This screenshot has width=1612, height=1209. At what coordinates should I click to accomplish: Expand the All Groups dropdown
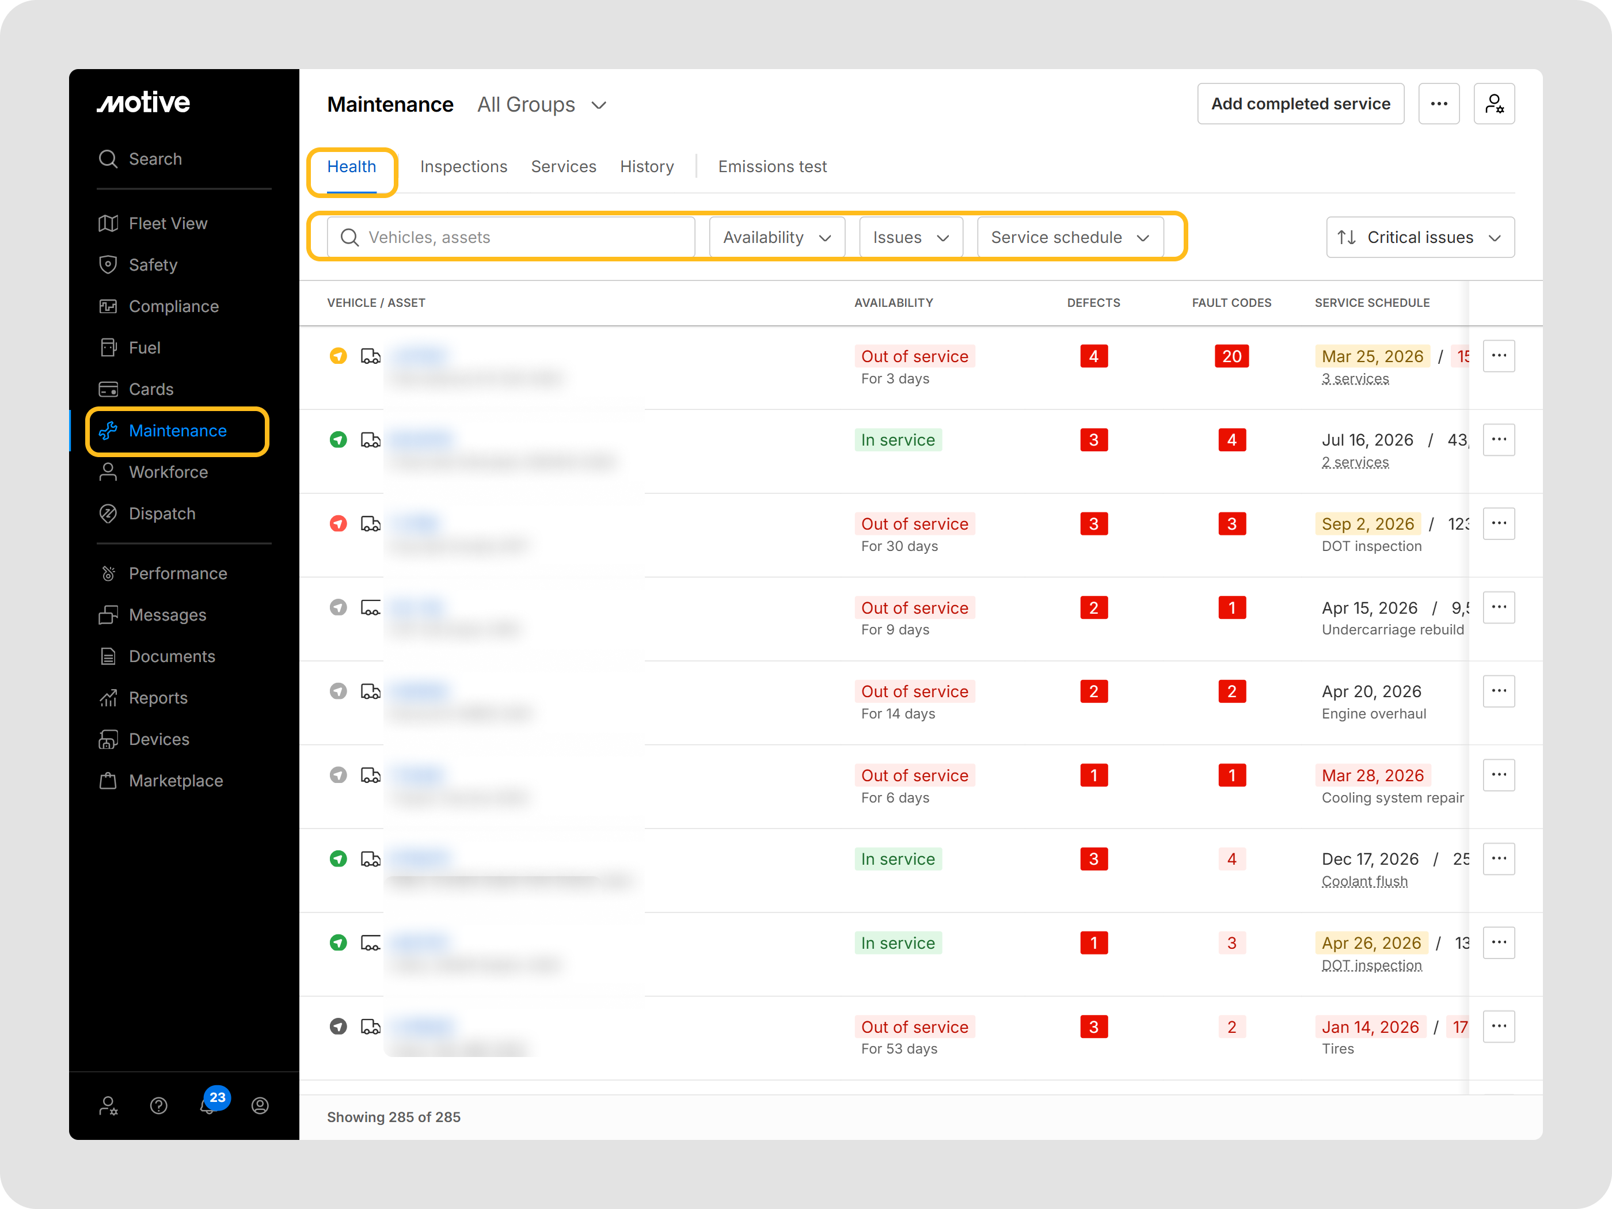coord(542,105)
